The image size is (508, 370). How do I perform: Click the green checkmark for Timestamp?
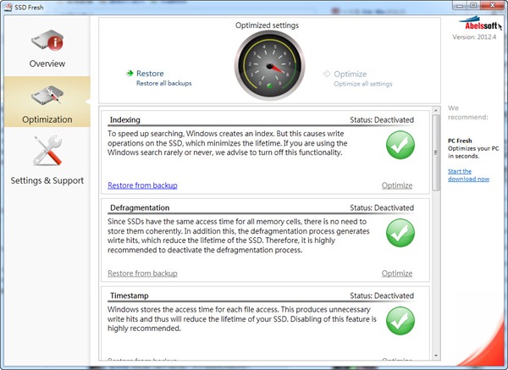click(400, 321)
